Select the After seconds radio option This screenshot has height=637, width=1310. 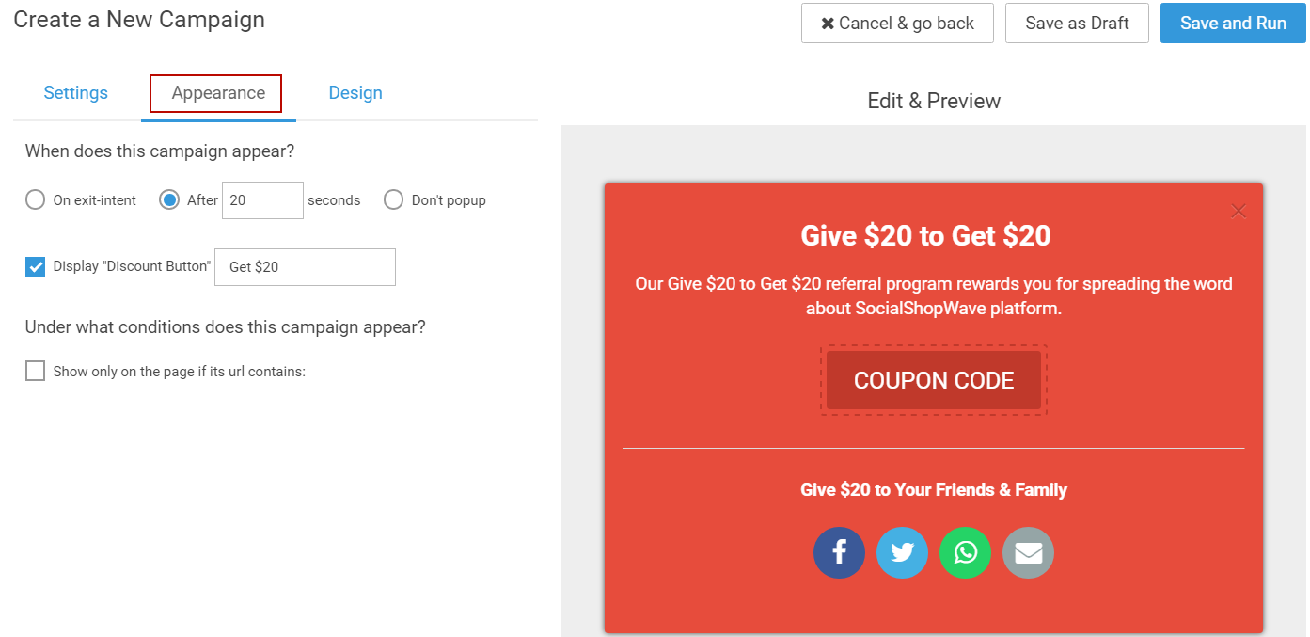(169, 199)
